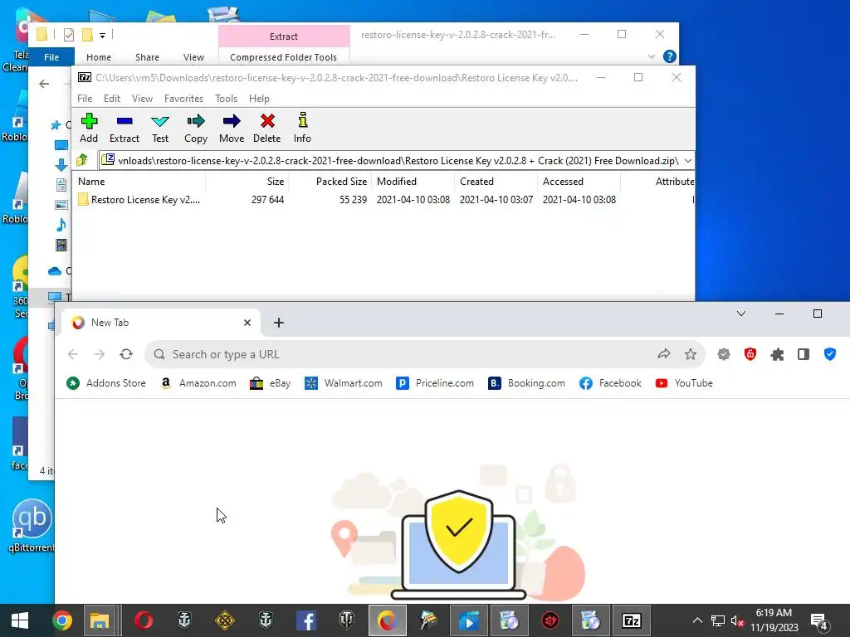Sort by the Modified column in 7-Zip

pyautogui.click(x=413, y=182)
